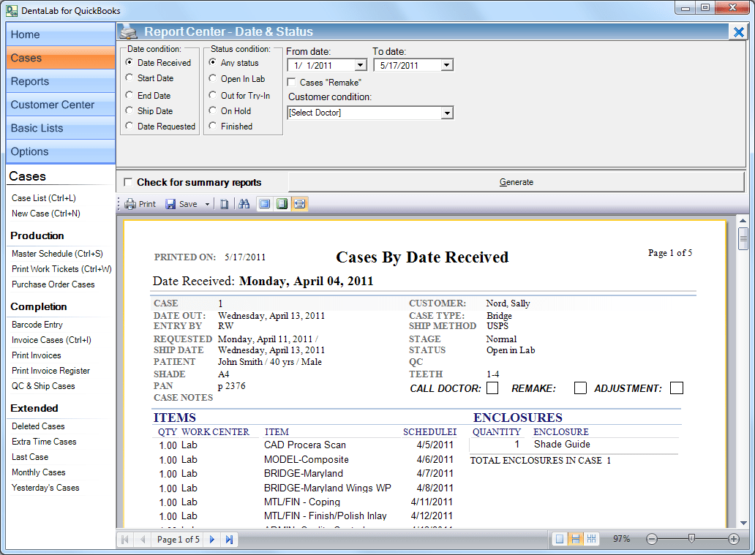Screen dimensions: 755x555
Task: Open the Select Doctor customer dropdown
Action: pos(447,112)
